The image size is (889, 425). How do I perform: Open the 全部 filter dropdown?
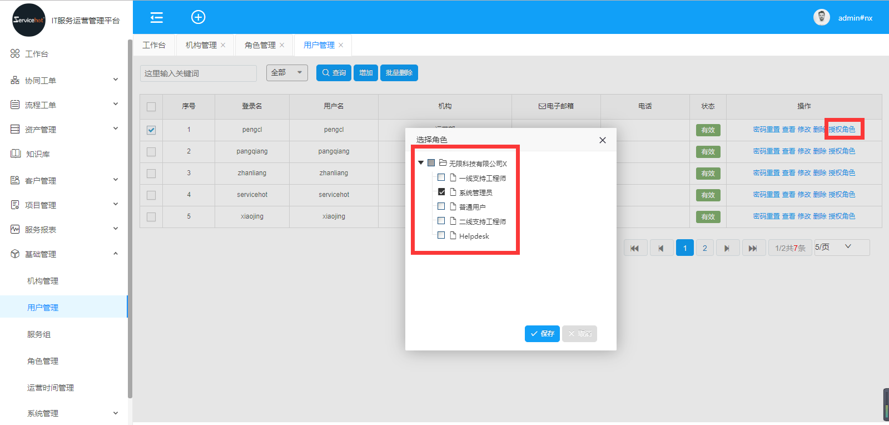pyautogui.click(x=287, y=73)
